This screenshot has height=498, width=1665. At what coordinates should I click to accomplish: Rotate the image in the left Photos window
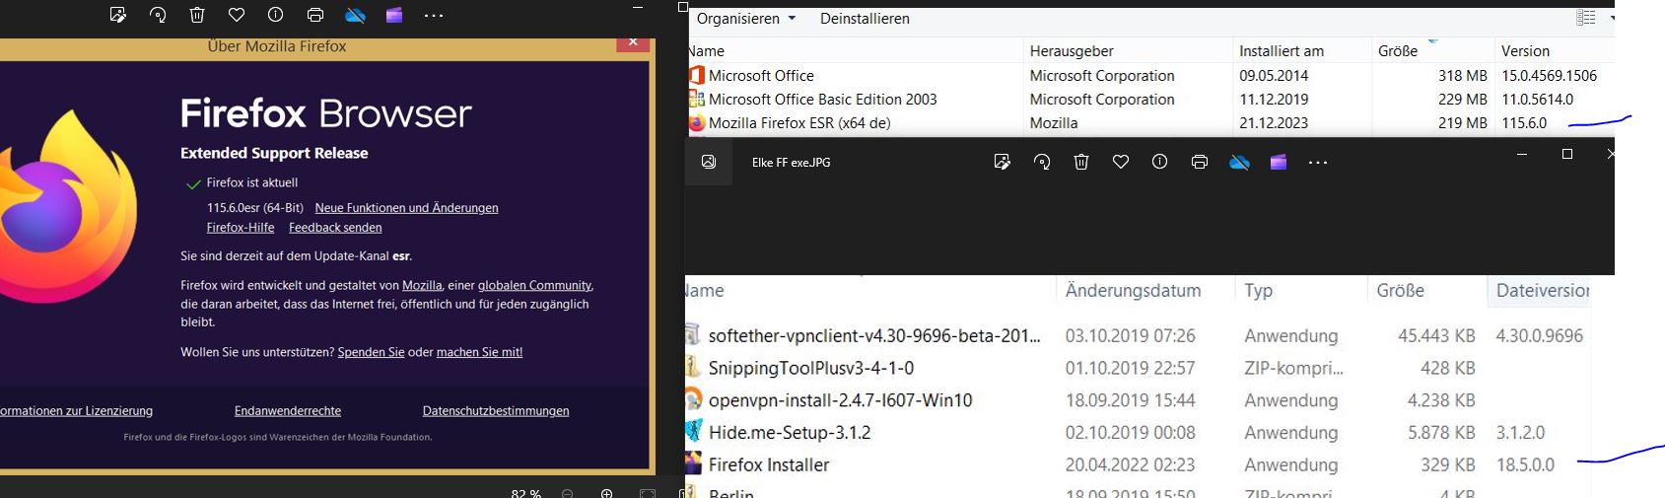[x=158, y=15]
